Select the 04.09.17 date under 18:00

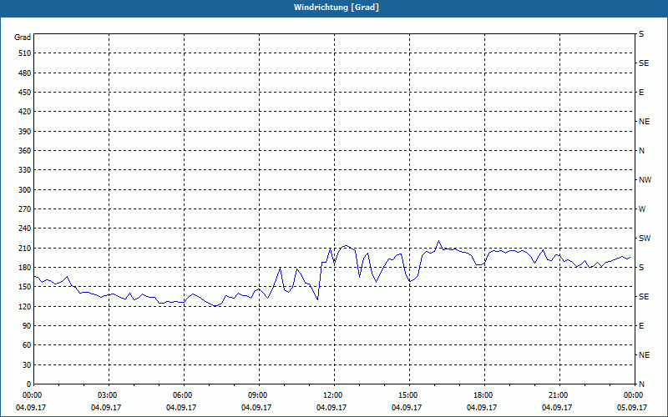pos(482,408)
